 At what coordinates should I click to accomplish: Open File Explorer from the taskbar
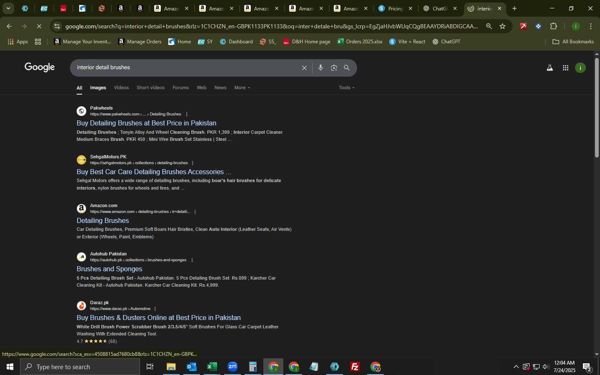click(x=171, y=367)
